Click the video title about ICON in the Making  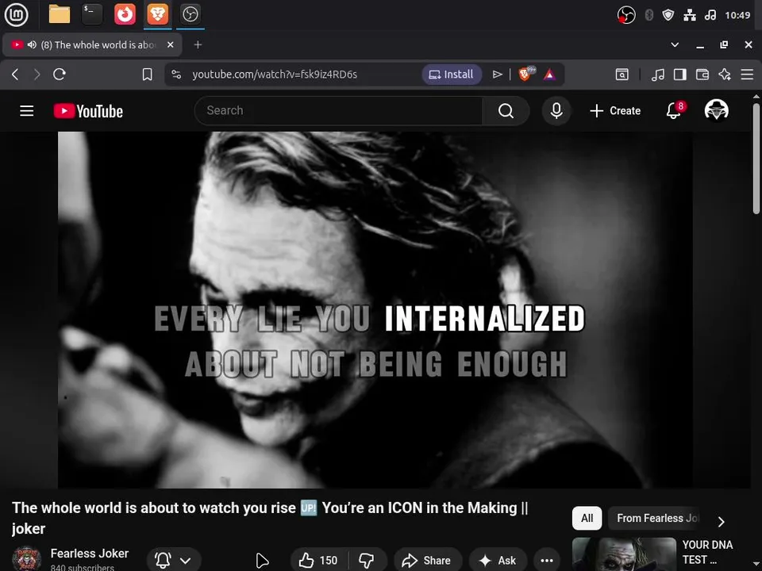tap(270, 518)
